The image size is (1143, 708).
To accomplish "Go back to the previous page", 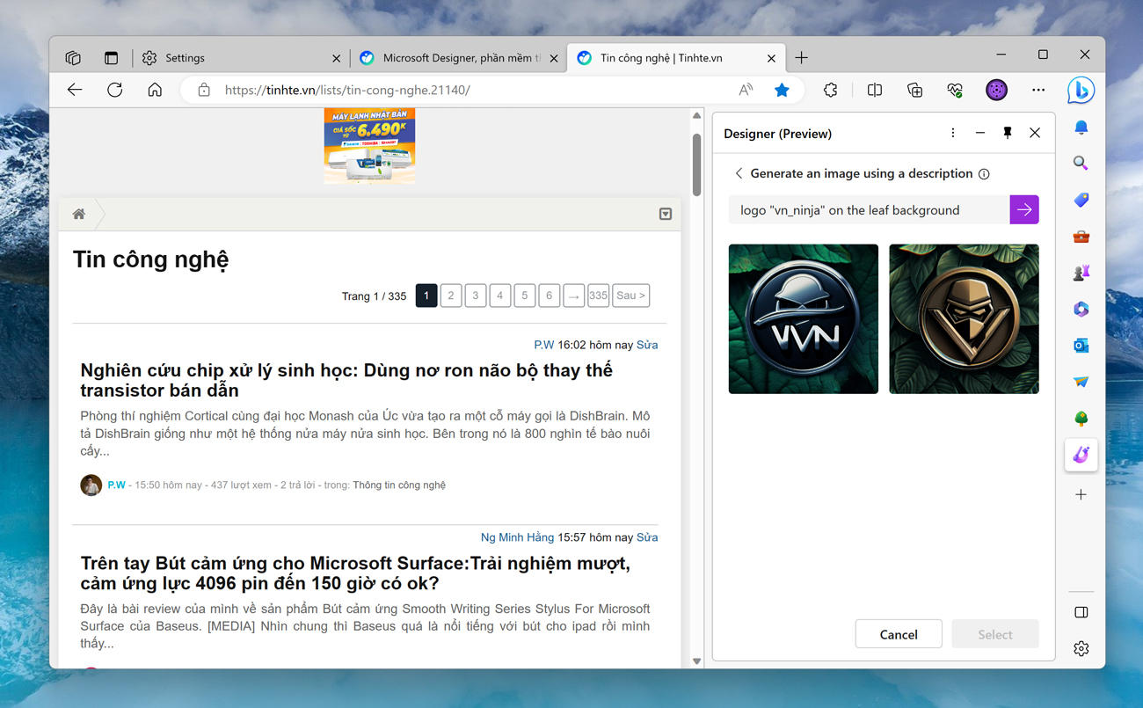I will [x=75, y=90].
